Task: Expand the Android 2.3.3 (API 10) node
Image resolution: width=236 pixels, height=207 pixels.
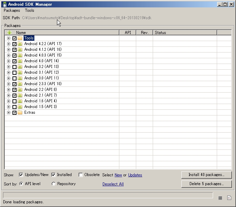Action: click(x=8, y=84)
